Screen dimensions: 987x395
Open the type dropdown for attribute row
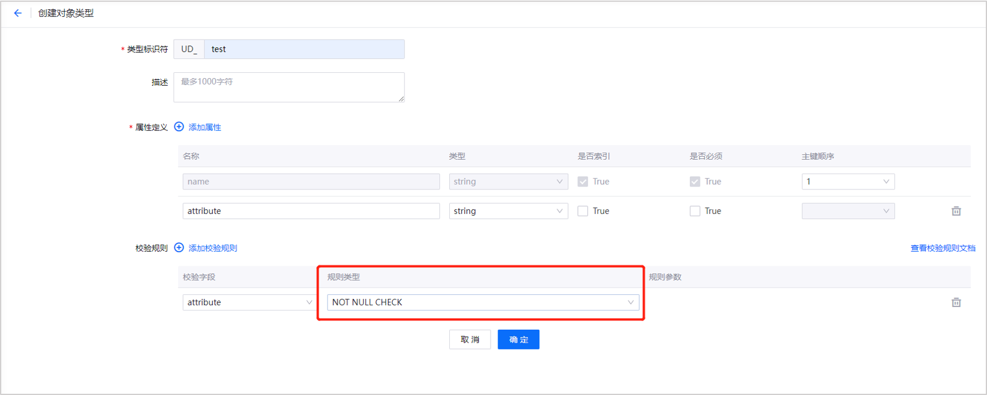point(508,211)
